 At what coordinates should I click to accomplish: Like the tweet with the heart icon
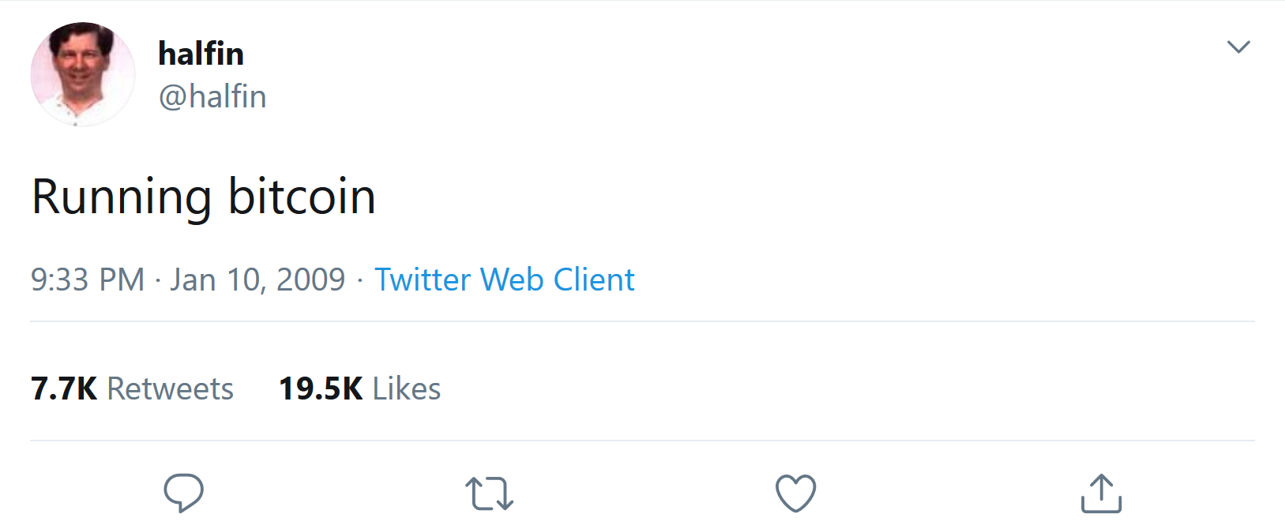pos(795,493)
